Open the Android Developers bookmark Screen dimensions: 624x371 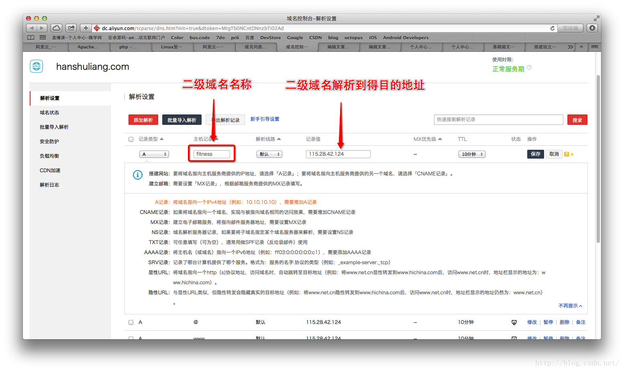pos(406,38)
